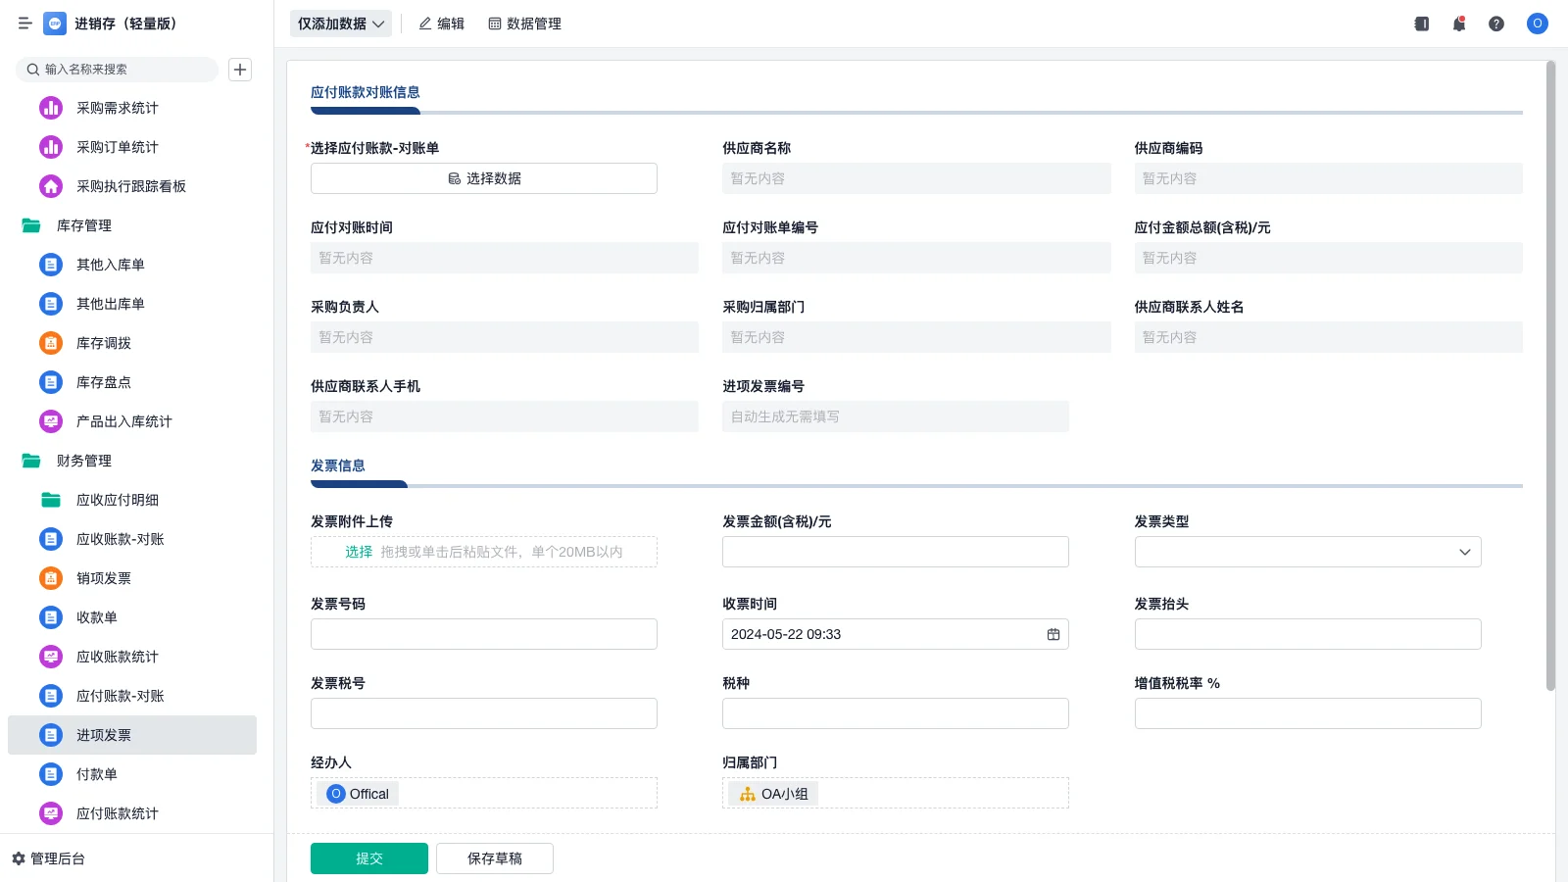This screenshot has height=882, width=1568.
Task: Open the notification bell icon
Action: (1459, 24)
